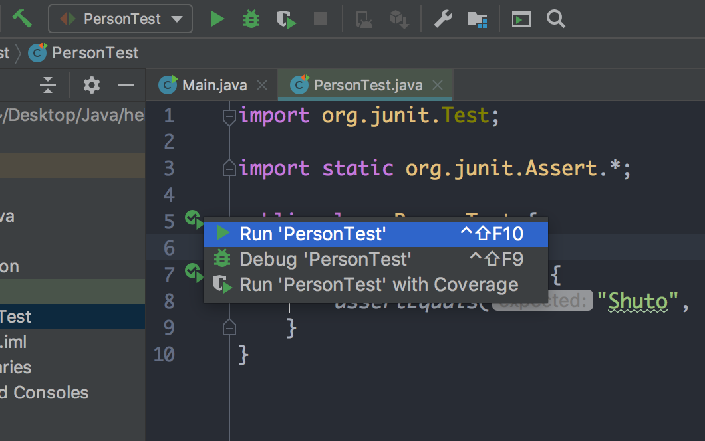This screenshot has height=441, width=705.
Task: Click the fold marker at line 9
Action: pos(229,327)
